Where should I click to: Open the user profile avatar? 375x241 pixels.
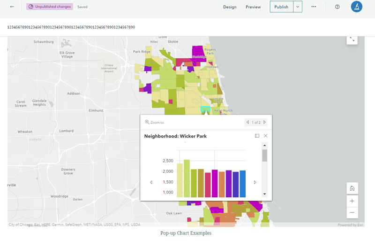pos(356,7)
